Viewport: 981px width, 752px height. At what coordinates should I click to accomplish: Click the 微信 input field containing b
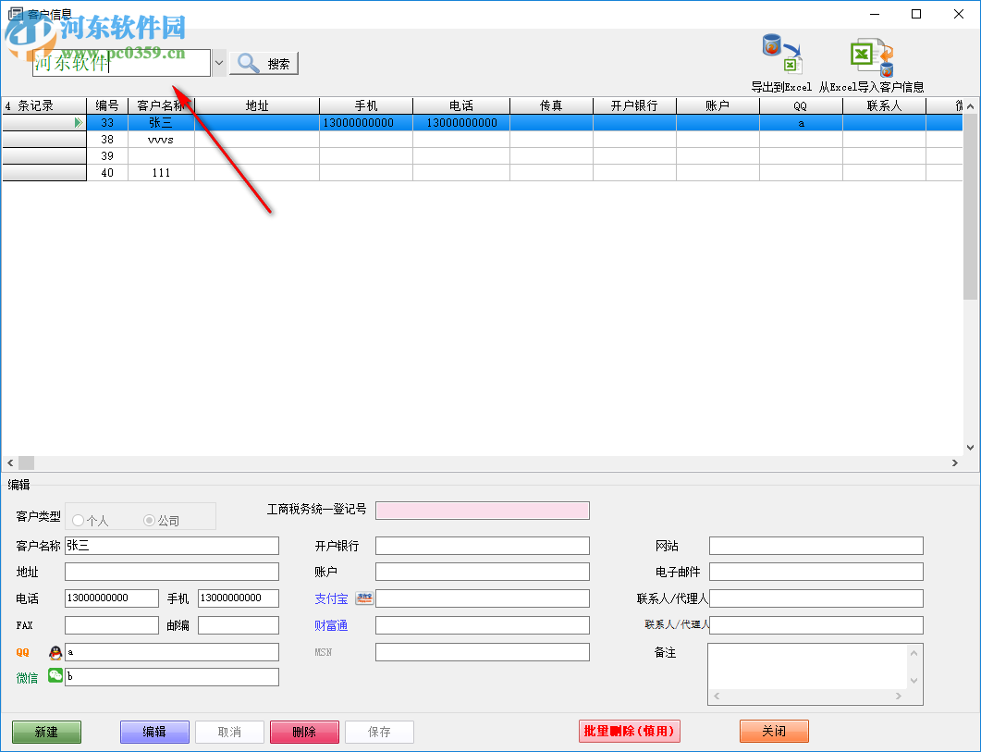[172, 677]
